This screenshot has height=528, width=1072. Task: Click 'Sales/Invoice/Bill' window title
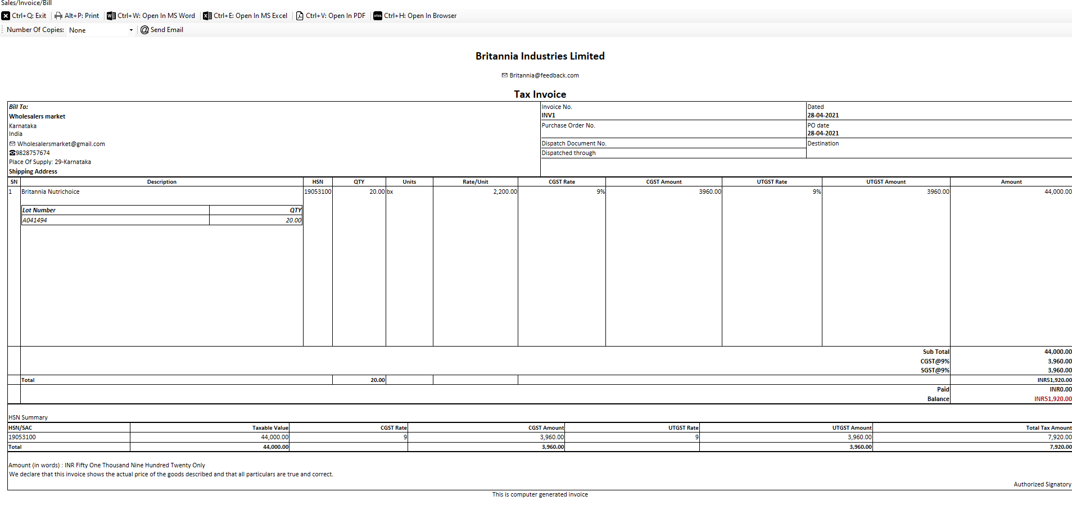pyautogui.click(x=26, y=3)
